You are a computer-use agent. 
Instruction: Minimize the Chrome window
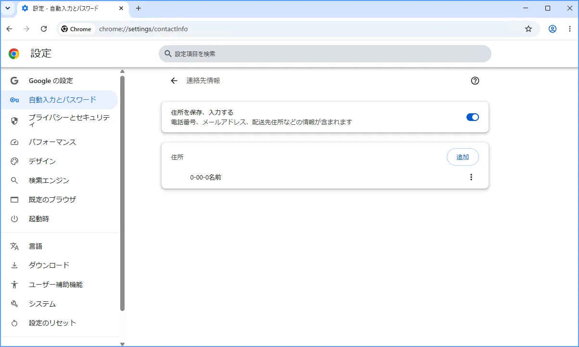click(526, 8)
